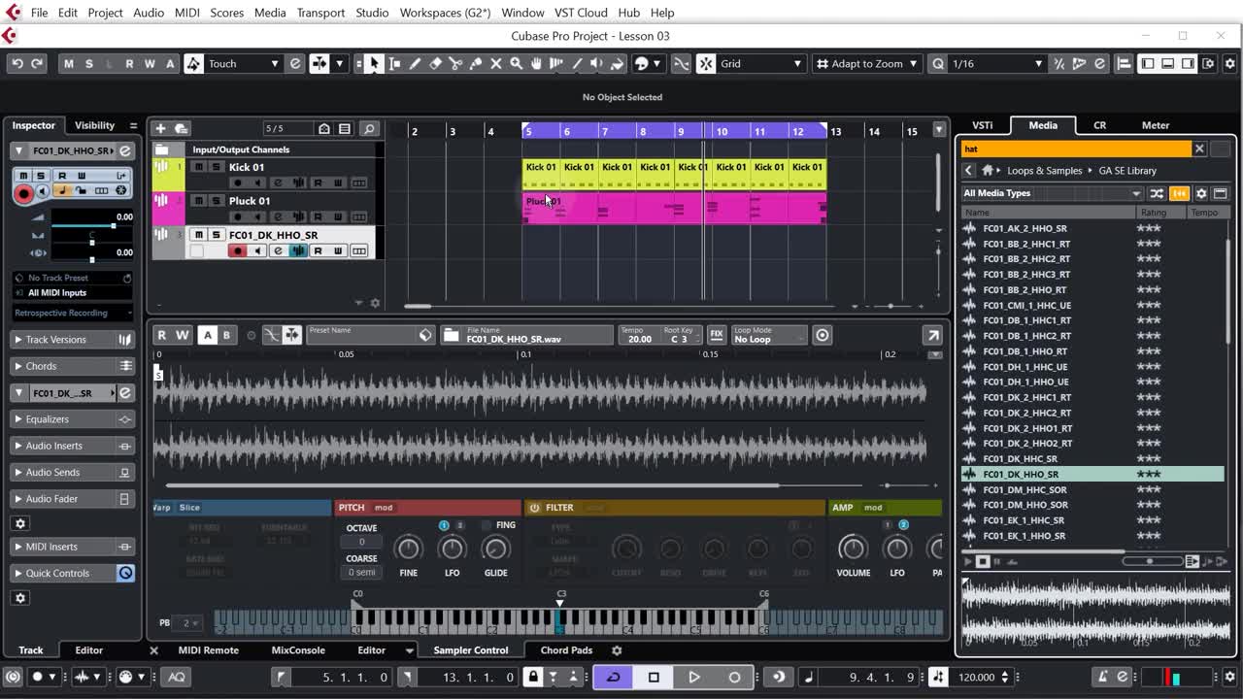Go back in Media browser
Viewport: 1243px width, 699px height.
coord(968,170)
